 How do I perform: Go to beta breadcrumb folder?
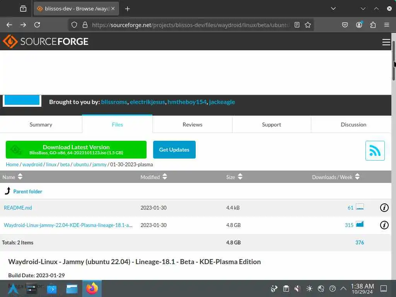tap(65, 164)
